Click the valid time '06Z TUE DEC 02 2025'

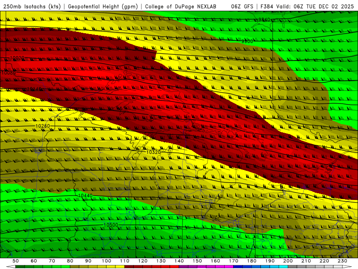(324, 6)
